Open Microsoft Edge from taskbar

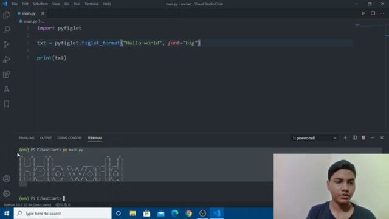coord(174,214)
